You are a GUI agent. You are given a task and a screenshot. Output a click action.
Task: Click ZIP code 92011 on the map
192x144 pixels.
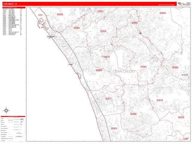(x=108, y=99)
